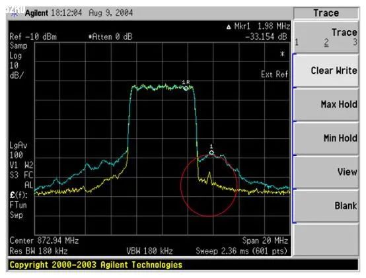Select trace number 3 in the Trace selector
Image resolution: width=366 pixels, height=278 pixels.
click(355, 42)
